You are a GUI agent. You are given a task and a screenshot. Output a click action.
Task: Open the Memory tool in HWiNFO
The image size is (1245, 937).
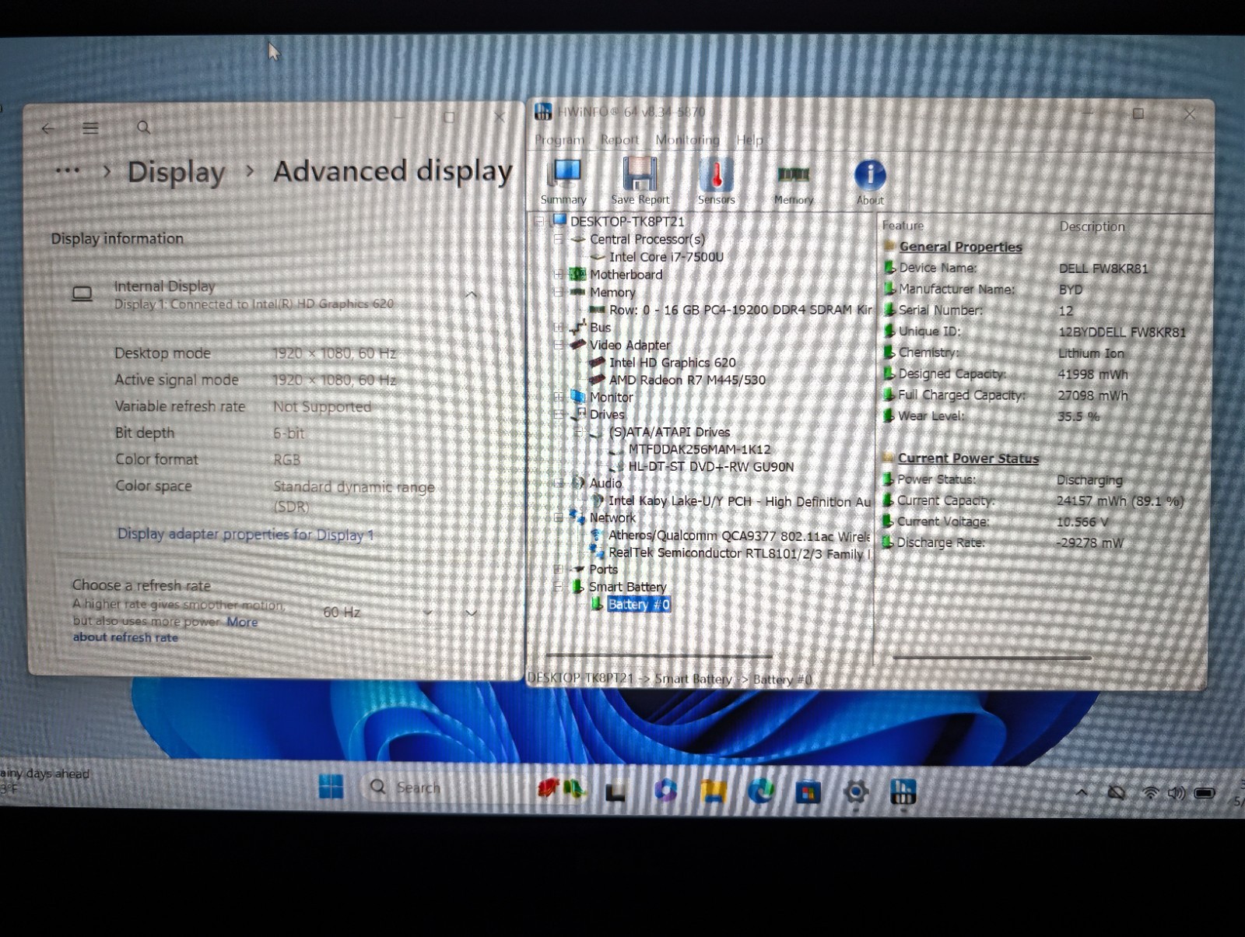click(793, 184)
